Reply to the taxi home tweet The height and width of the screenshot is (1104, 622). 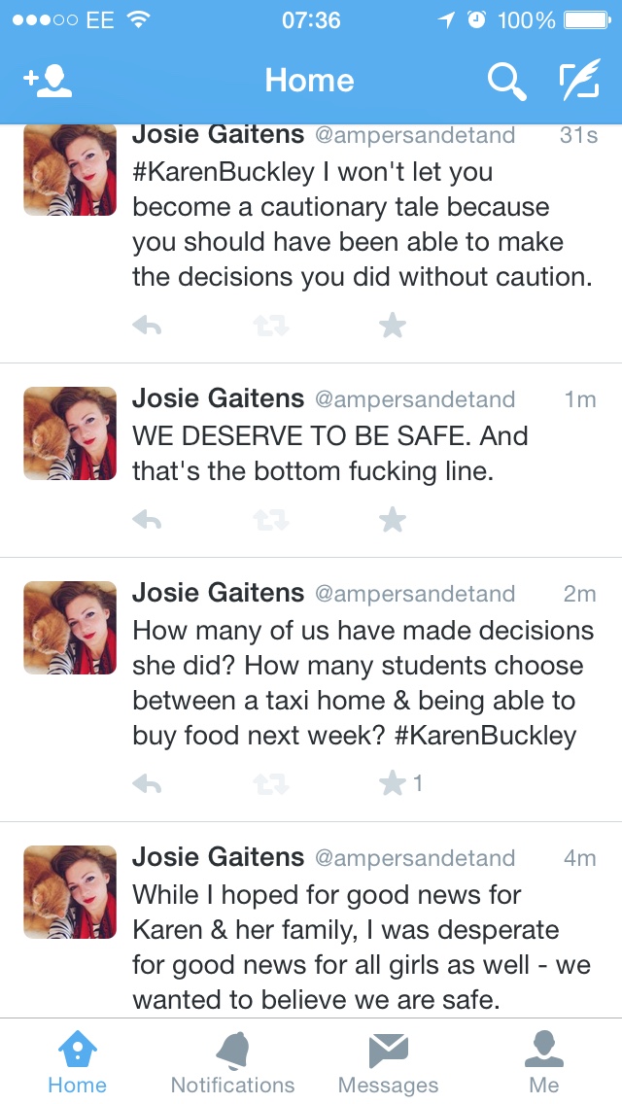click(147, 783)
